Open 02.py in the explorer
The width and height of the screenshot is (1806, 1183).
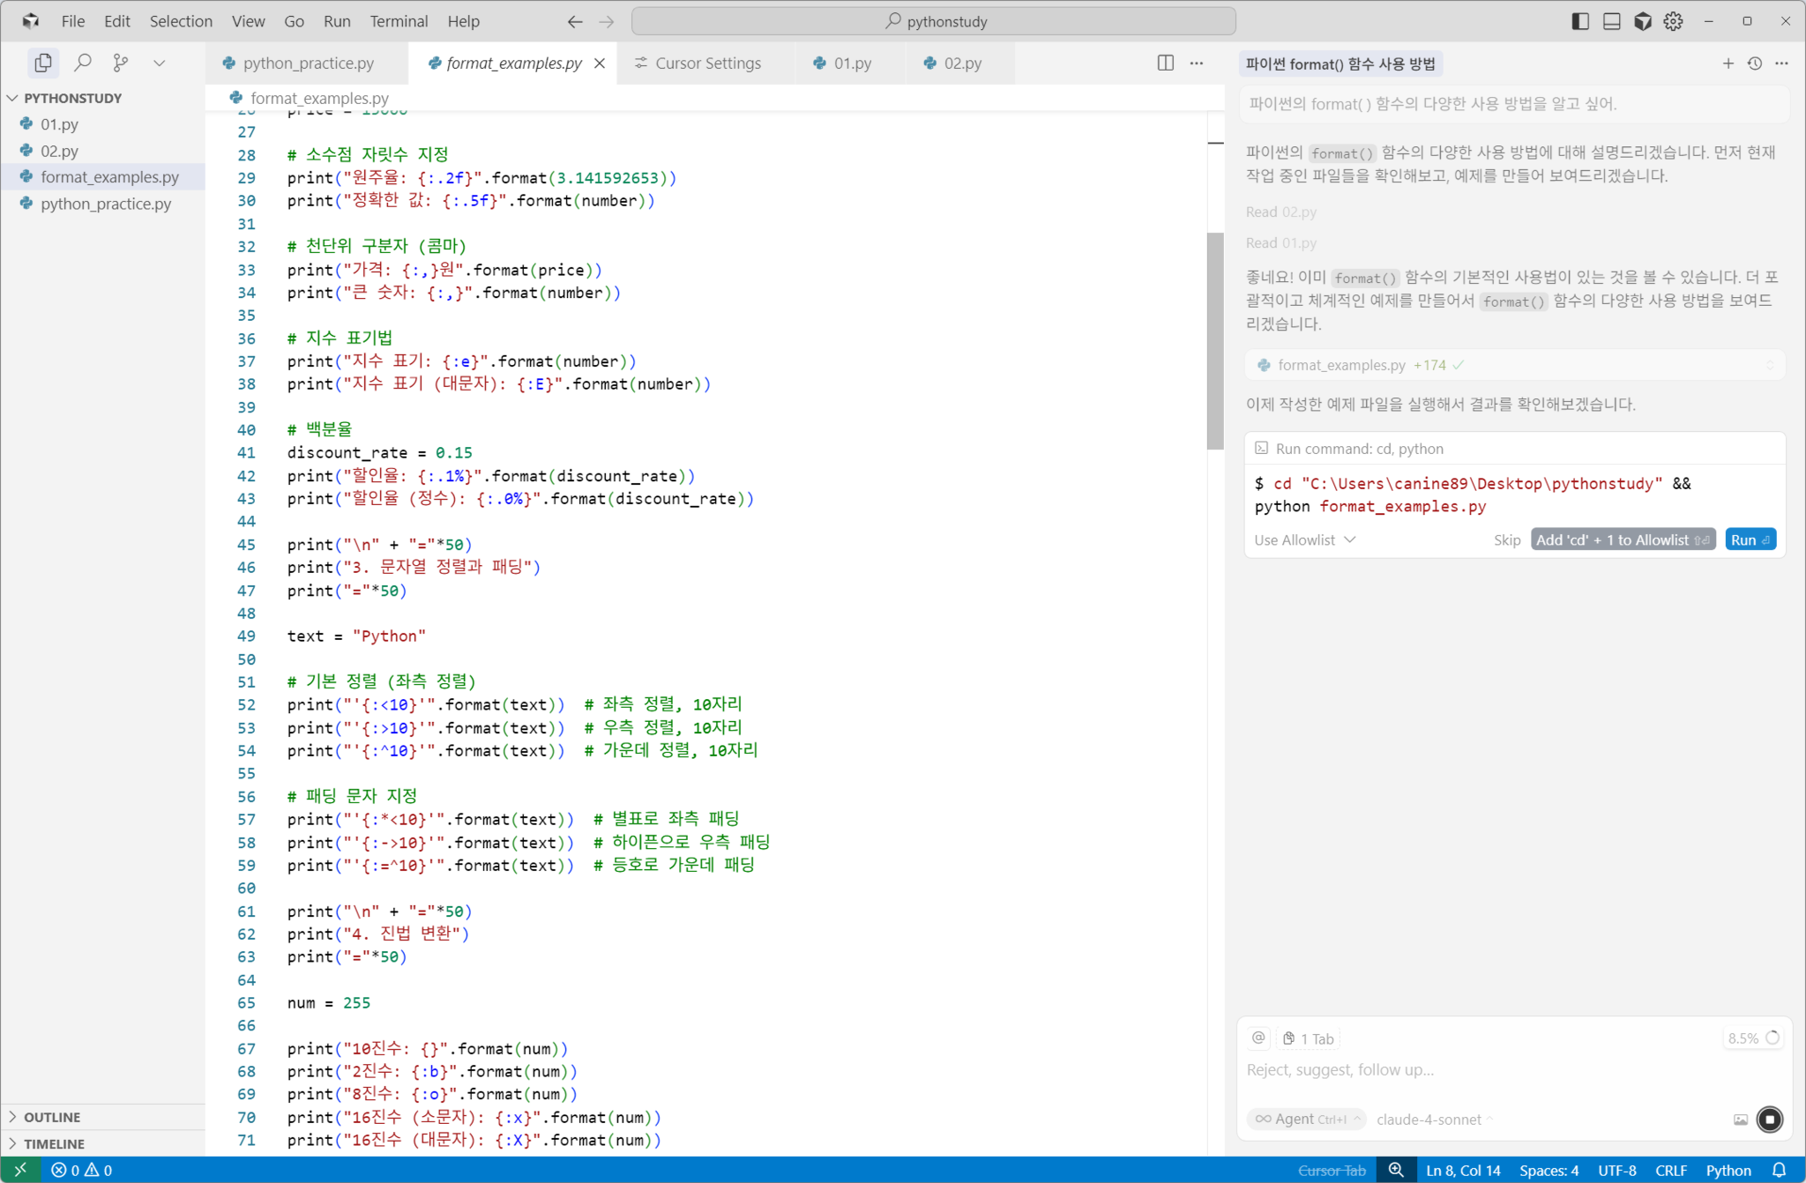104,151
